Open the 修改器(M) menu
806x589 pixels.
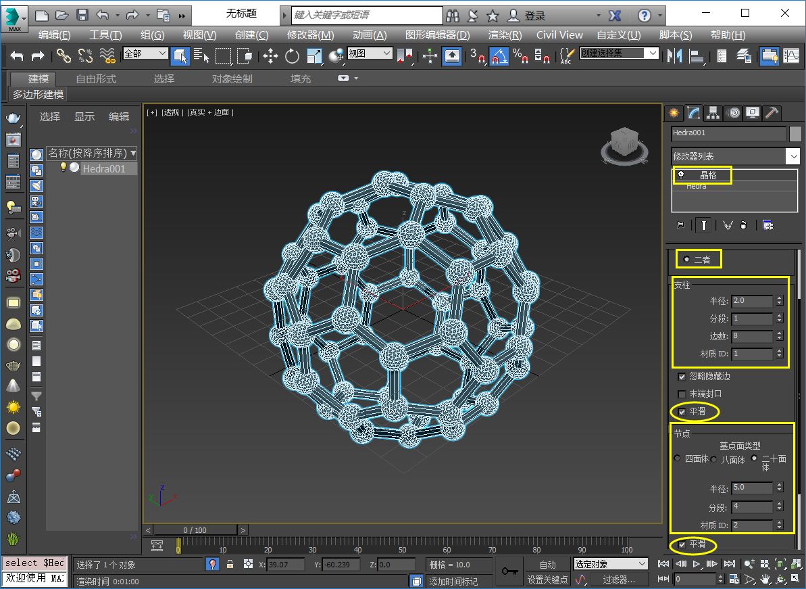click(311, 35)
